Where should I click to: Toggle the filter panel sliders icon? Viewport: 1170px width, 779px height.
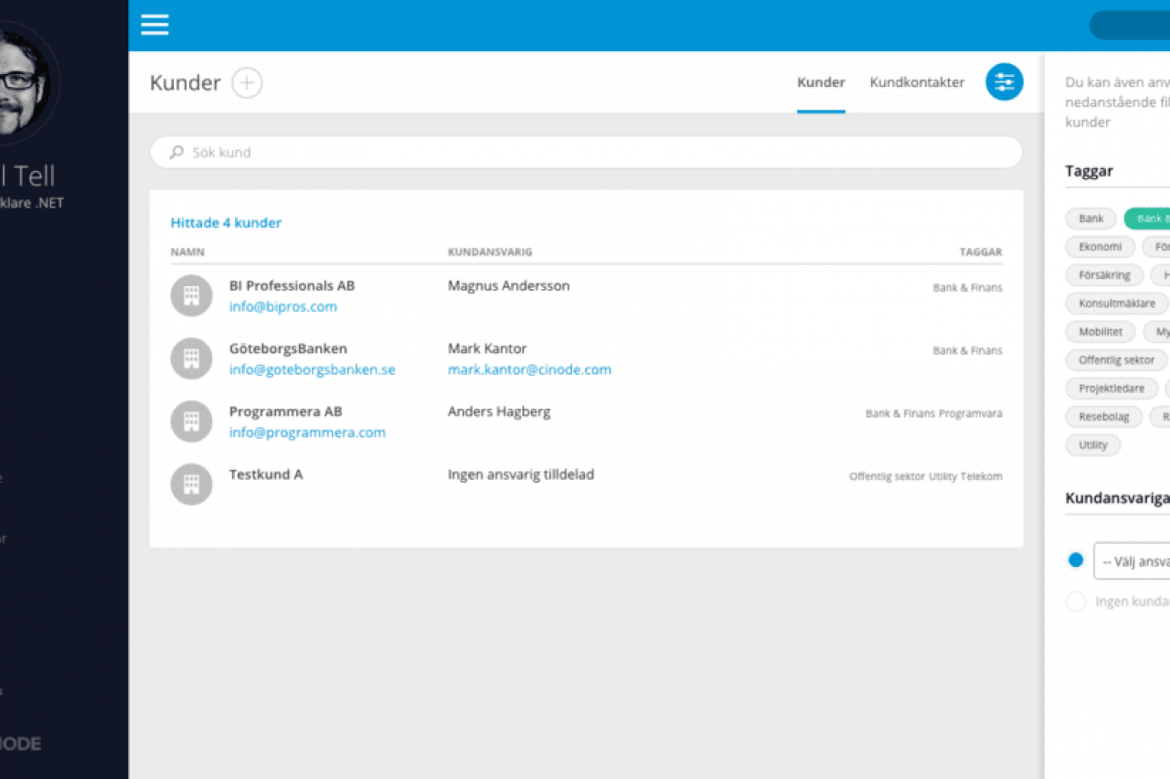tap(1004, 82)
